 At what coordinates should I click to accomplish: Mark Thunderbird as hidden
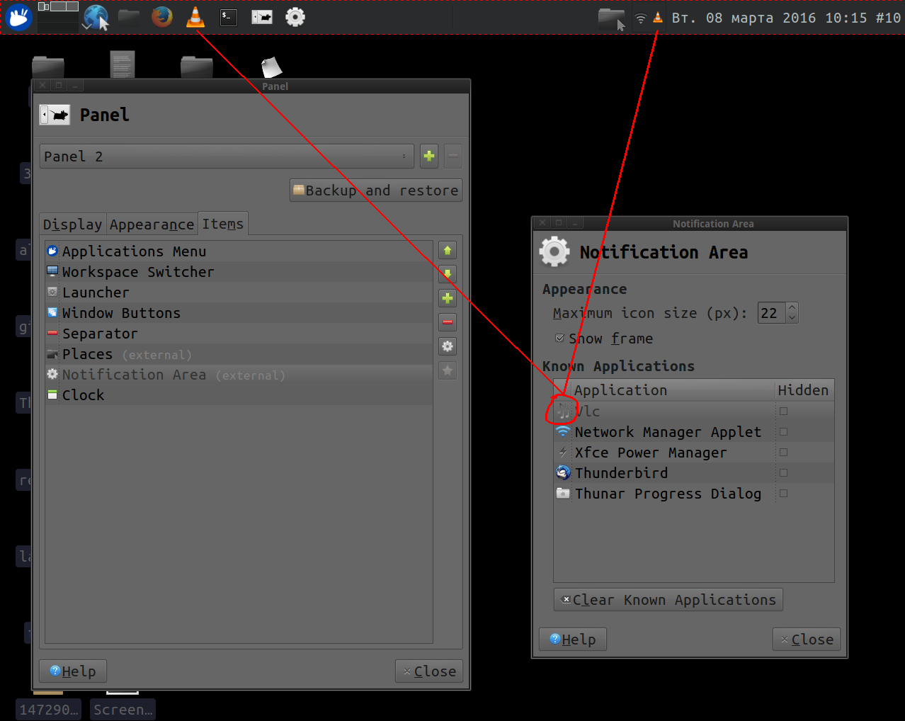[x=783, y=473]
